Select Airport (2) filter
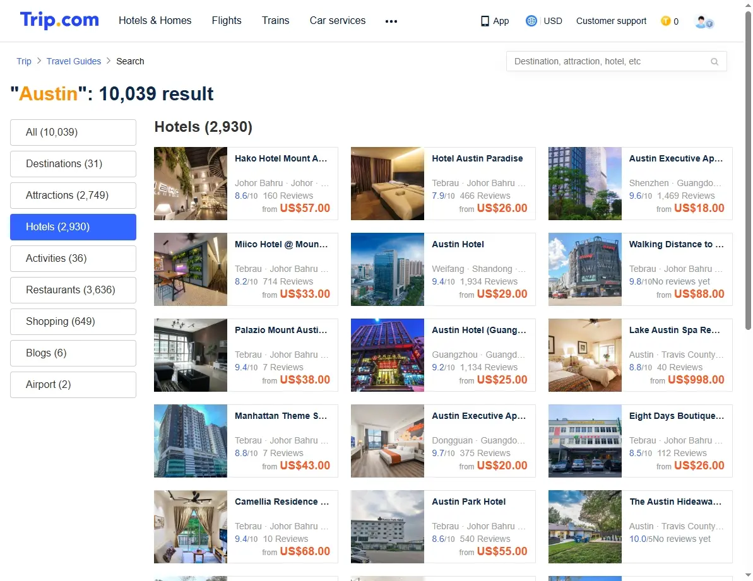 pyautogui.click(x=73, y=385)
